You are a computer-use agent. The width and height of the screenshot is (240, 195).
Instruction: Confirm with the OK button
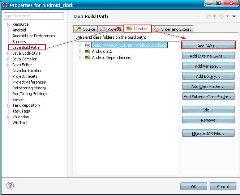pos(194,186)
